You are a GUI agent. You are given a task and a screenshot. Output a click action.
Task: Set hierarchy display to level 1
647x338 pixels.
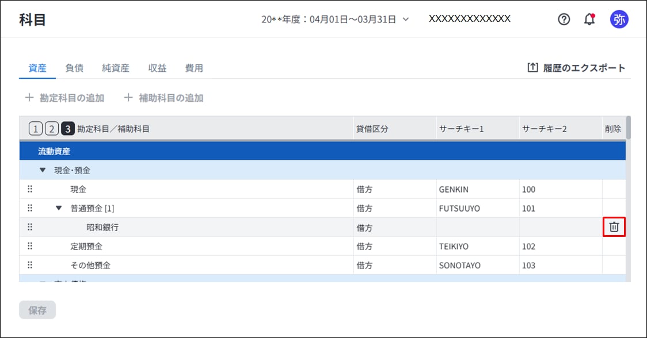(x=35, y=129)
